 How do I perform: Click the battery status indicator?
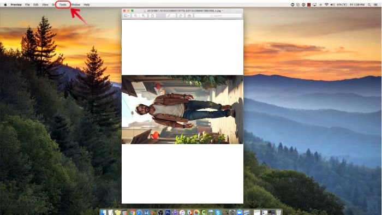(x=342, y=4)
